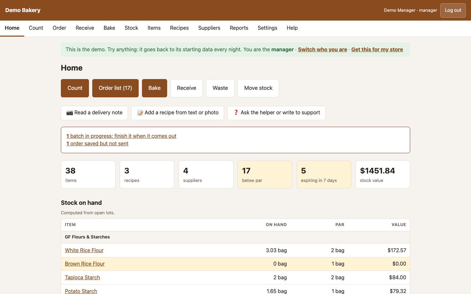Click the red question mark icon
Image resolution: width=471 pixels, height=294 pixels.
coord(236,113)
